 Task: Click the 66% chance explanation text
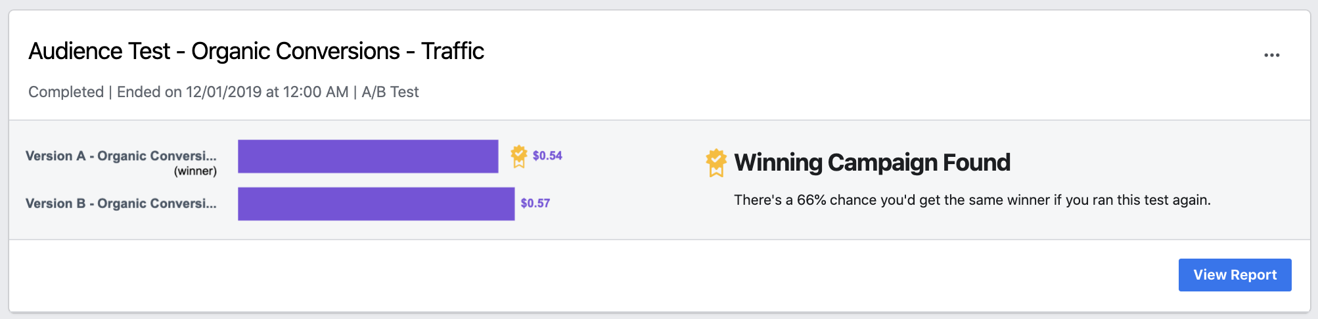point(972,200)
